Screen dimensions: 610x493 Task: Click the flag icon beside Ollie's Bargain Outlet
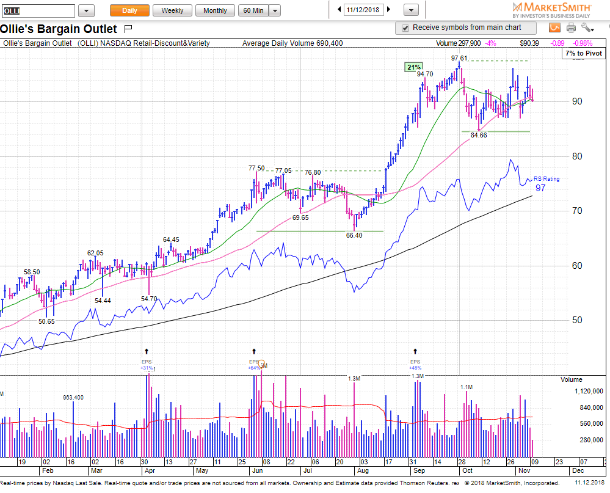pyautogui.click(x=128, y=28)
